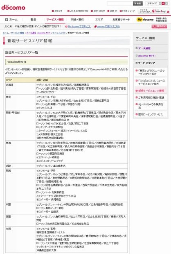
Task: Open the sidebar 新規サービスエリア情報 link
Action: click(x=151, y=91)
